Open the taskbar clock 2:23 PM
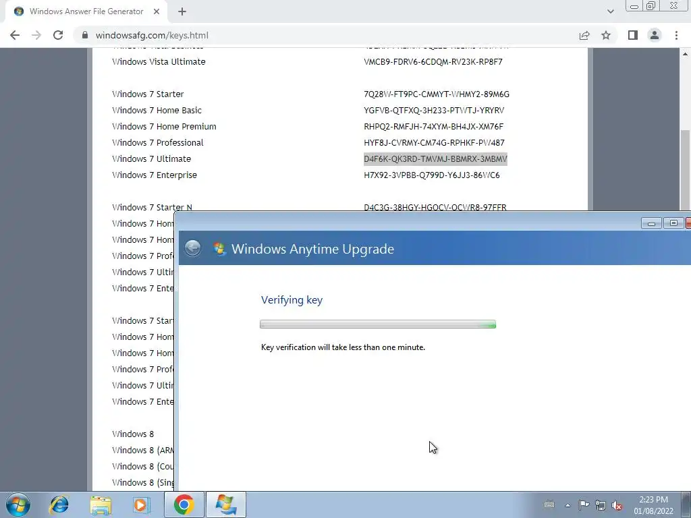 point(653,505)
